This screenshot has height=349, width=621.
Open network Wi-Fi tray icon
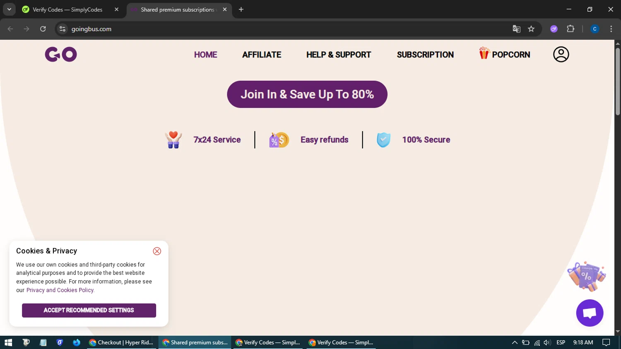click(x=537, y=342)
